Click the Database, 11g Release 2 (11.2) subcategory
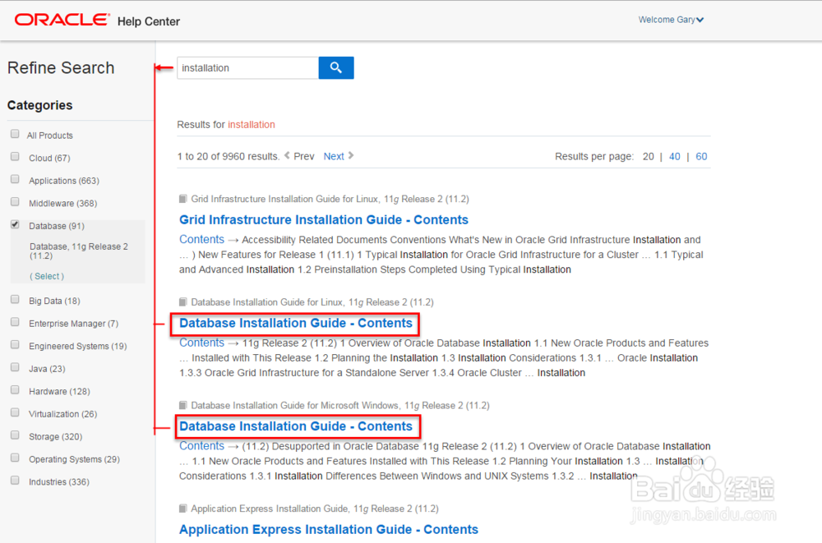This screenshot has height=543, width=822. pyautogui.click(x=79, y=251)
